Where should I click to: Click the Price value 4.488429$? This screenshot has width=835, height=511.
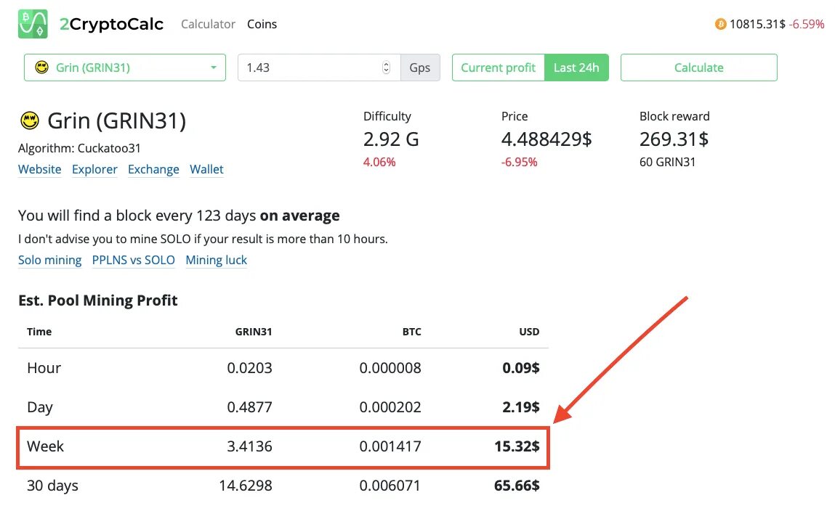[546, 139]
